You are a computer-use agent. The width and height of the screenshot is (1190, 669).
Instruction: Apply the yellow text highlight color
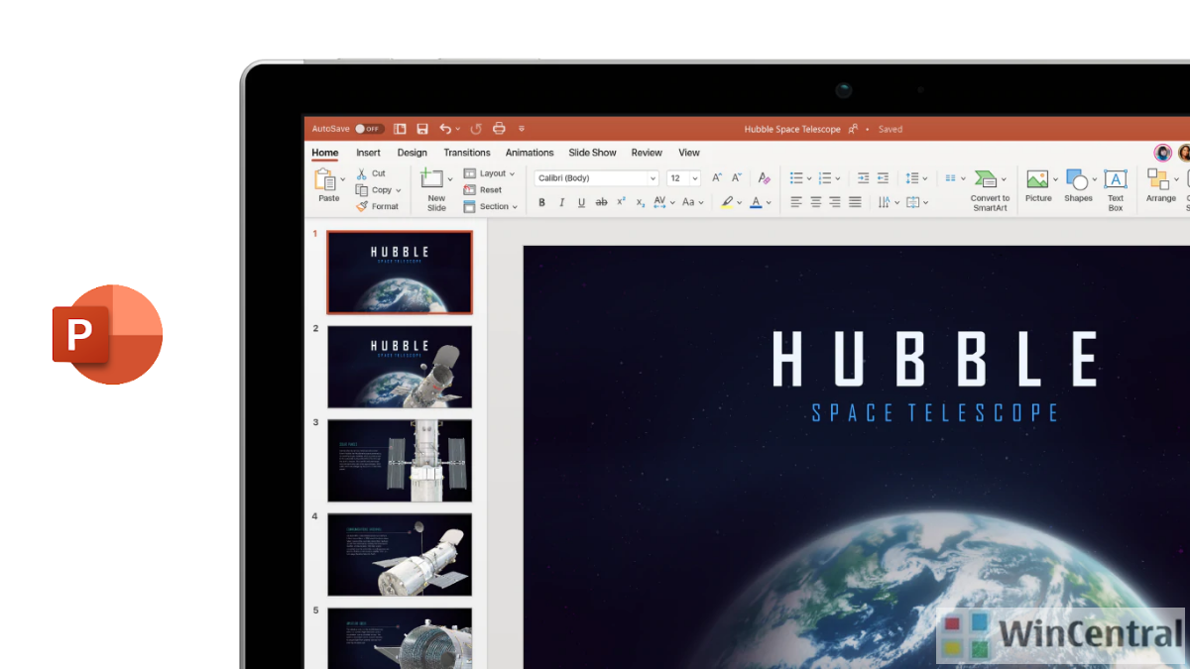(x=727, y=202)
